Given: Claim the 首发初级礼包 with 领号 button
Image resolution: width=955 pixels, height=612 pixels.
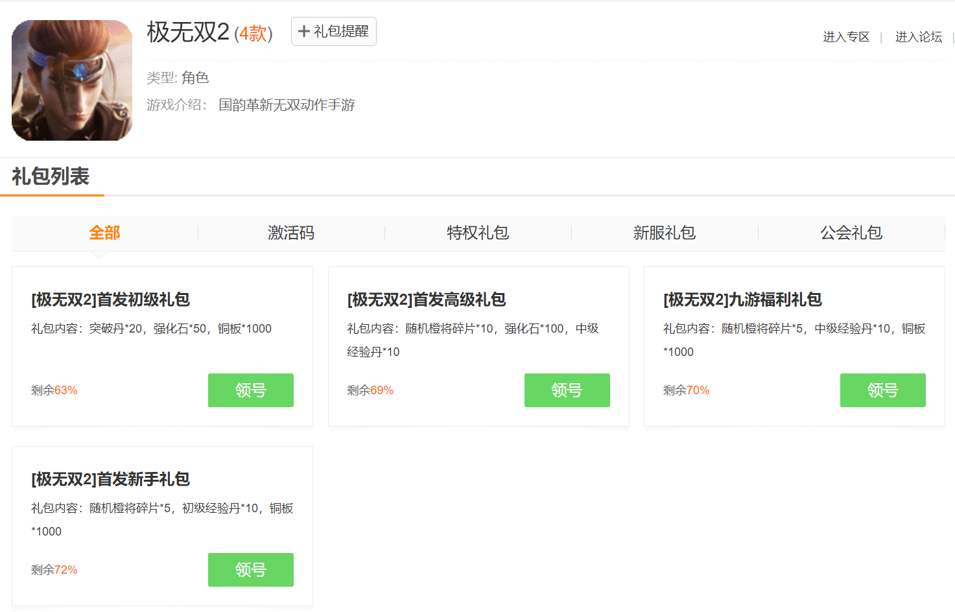Looking at the screenshot, I should click(x=250, y=390).
